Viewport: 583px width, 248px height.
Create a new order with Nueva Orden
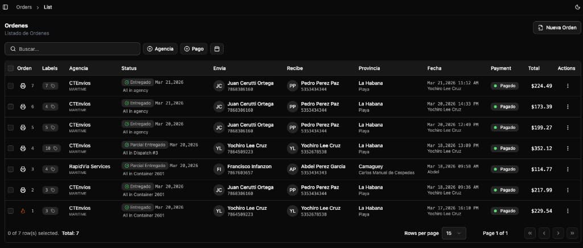point(557,27)
